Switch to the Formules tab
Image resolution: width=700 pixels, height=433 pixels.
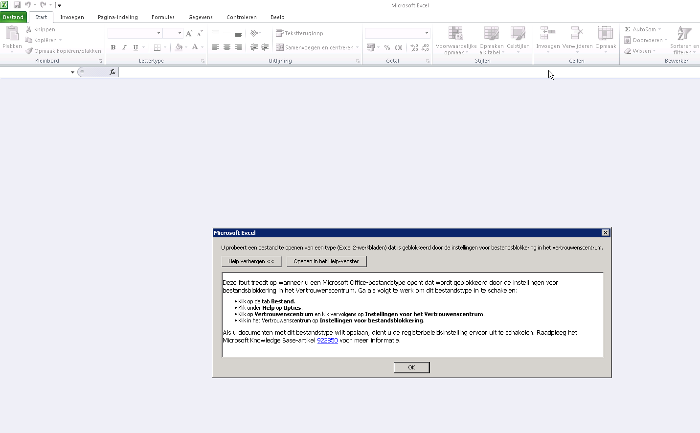(x=163, y=17)
